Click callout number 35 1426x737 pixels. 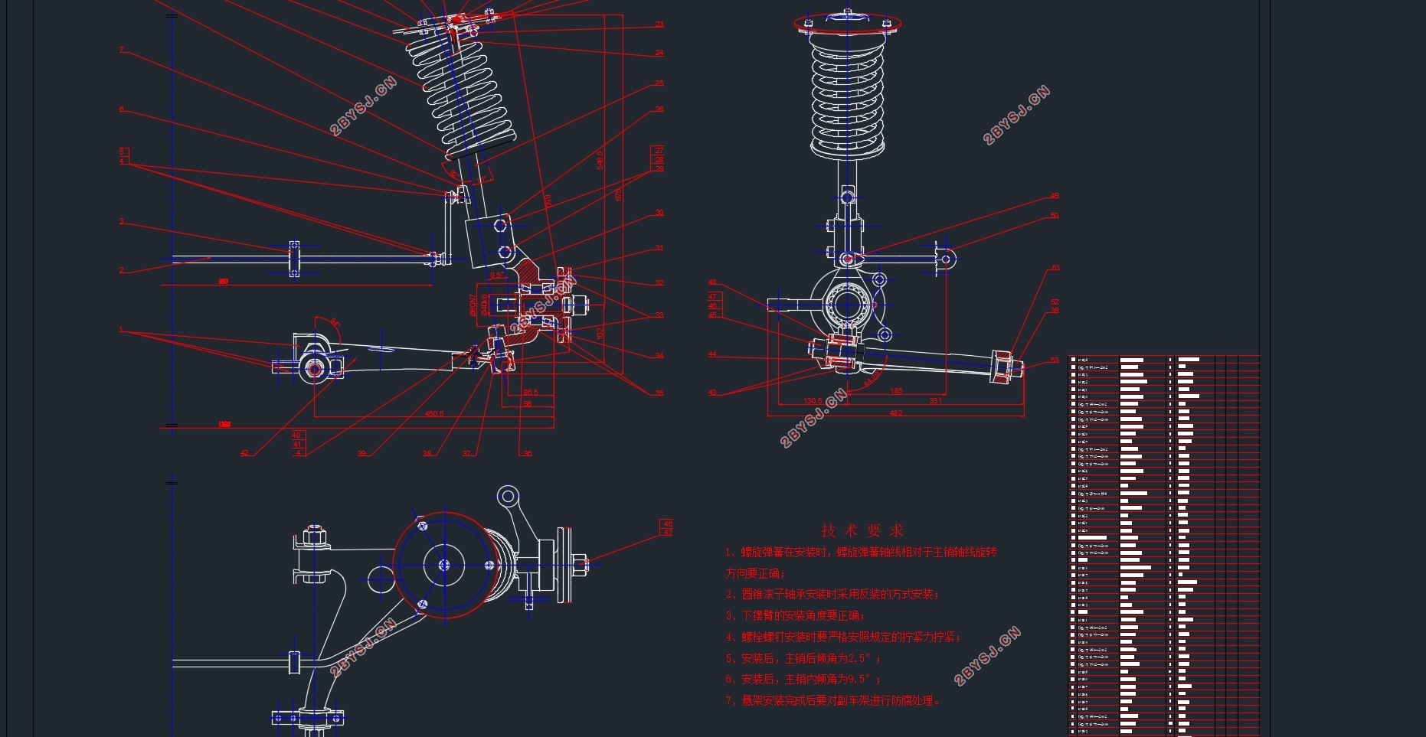(659, 393)
